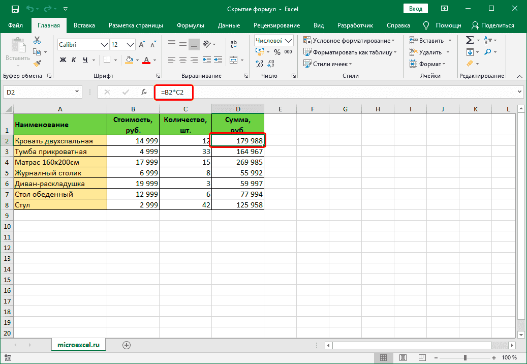
Task: Click the Поделиться share button
Action: [493, 25]
